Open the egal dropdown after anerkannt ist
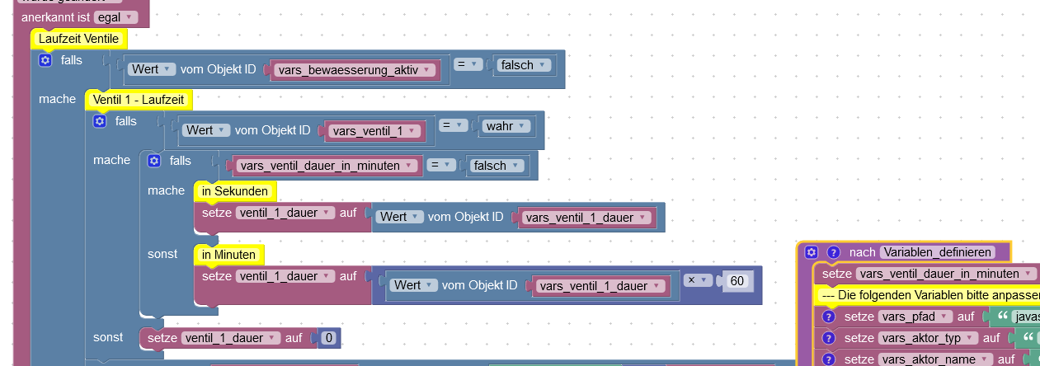The height and width of the screenshot is (366, 1040). point(116,17)
